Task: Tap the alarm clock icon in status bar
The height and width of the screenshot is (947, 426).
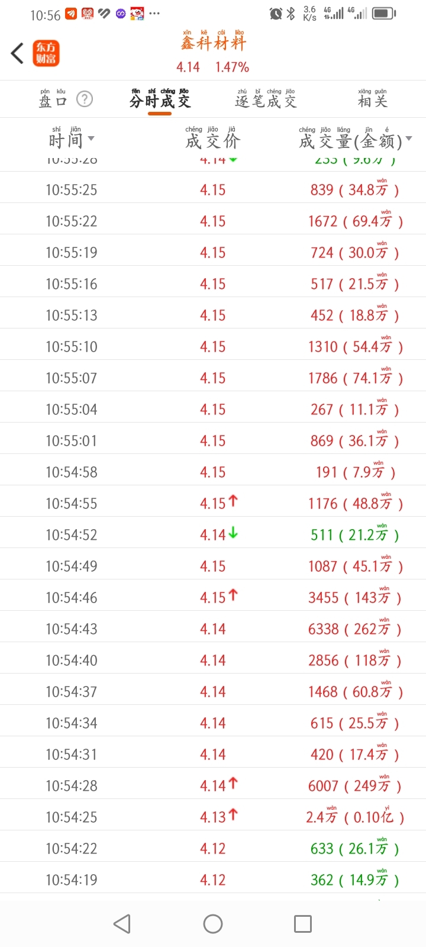Action: tap(275, 14)
